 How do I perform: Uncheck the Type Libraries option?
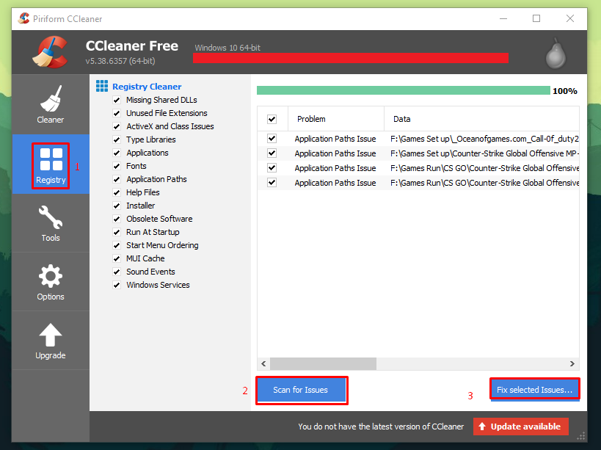coord(117,140)
